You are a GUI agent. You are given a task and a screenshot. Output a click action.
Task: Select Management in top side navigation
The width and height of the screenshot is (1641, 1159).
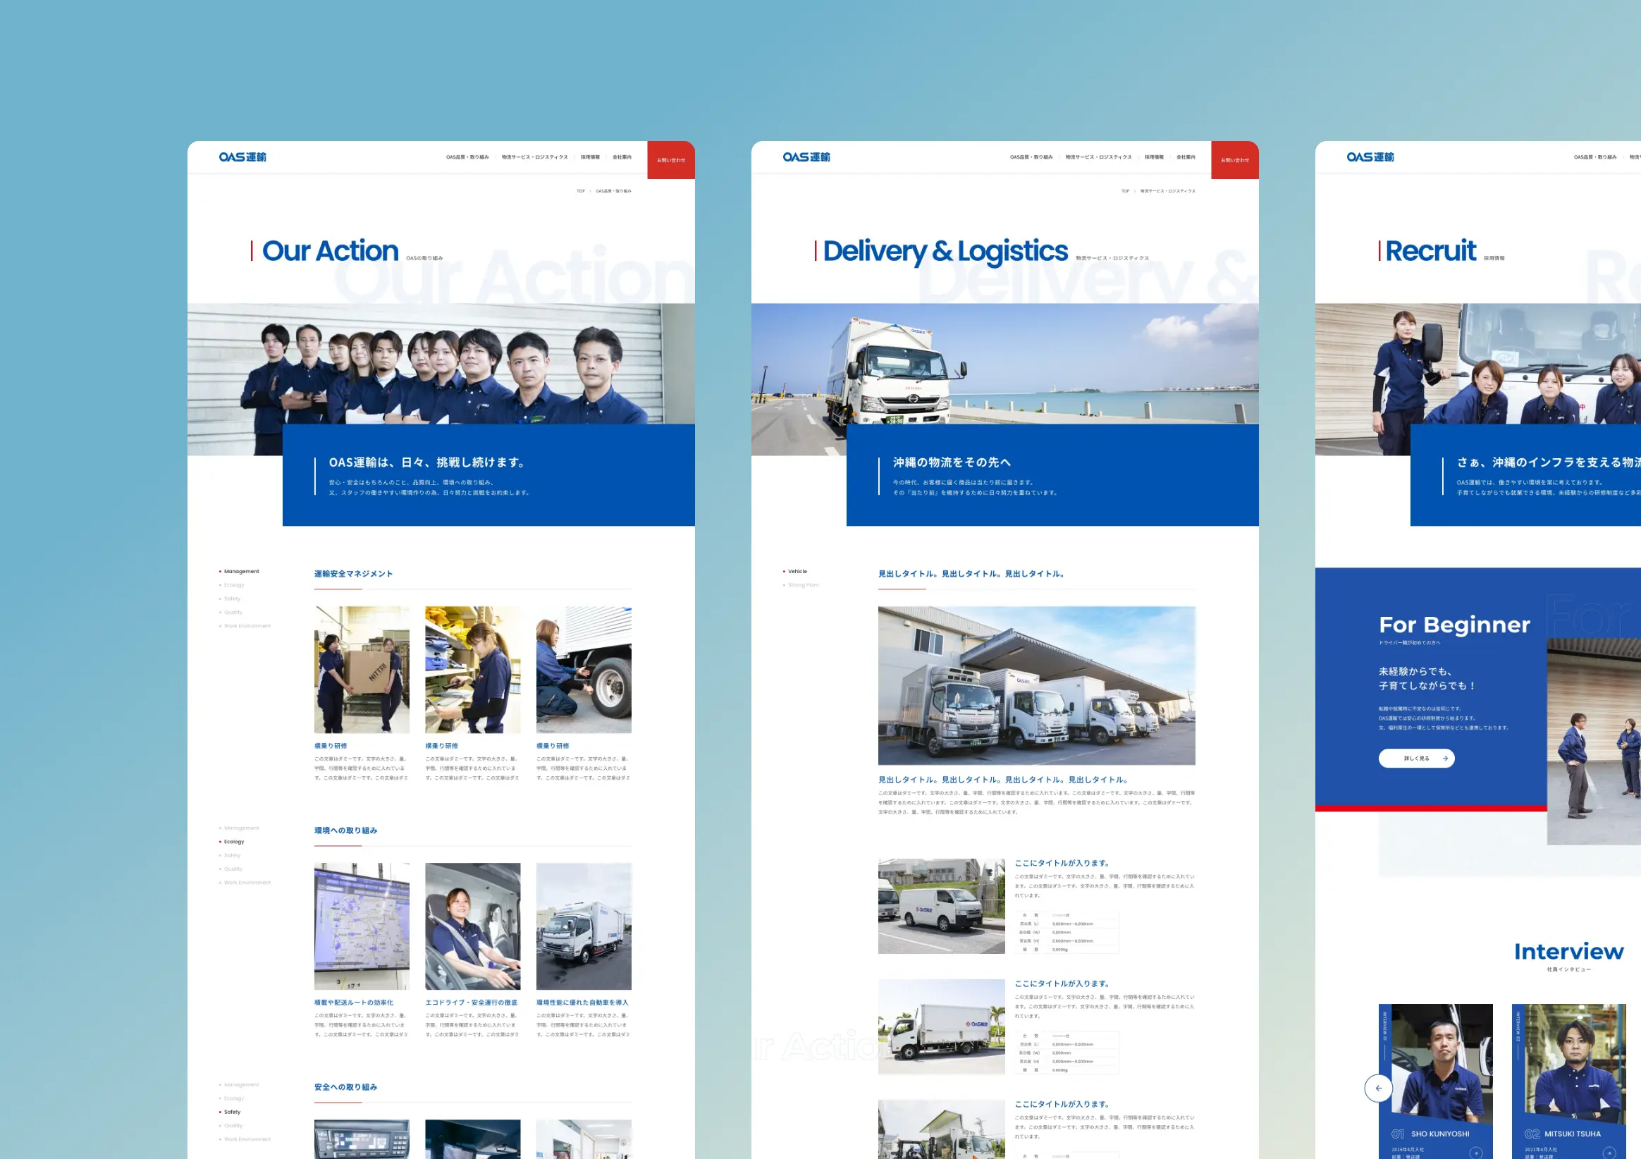pos(241,571)
